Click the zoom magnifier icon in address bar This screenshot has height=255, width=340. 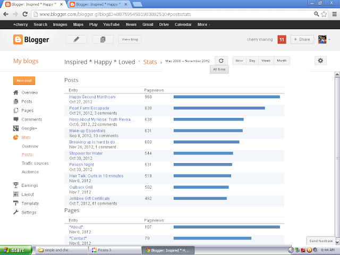[x=317, y=14]
